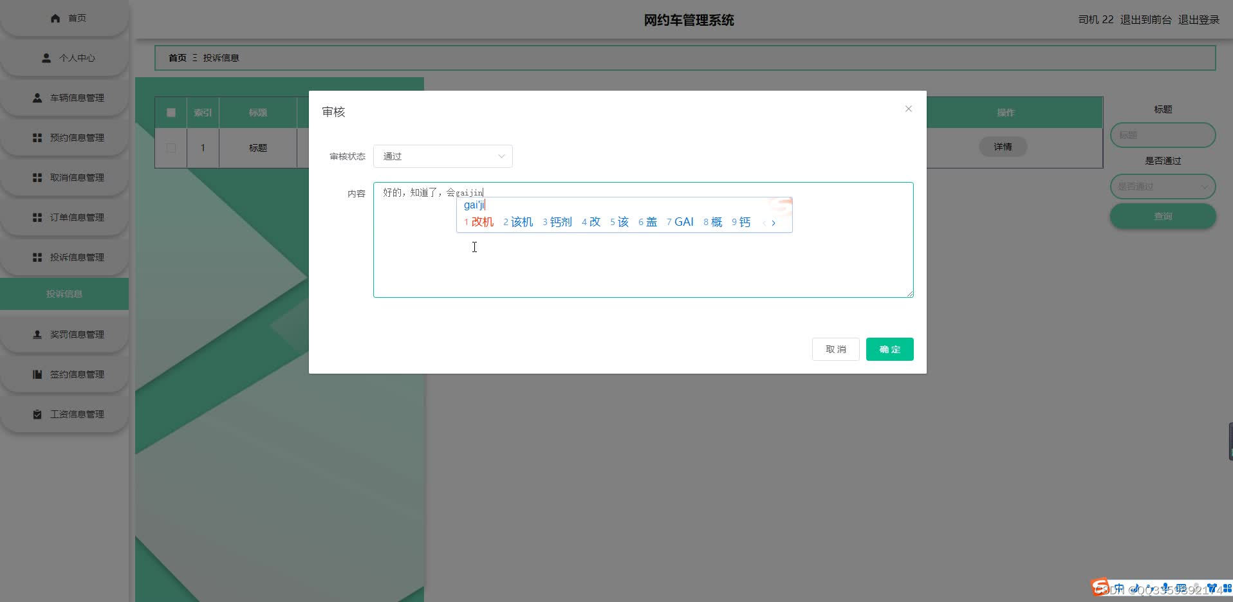Open 个人中心 menu item
This screenshot has height=602, width=1233.
tap(64, 58)
